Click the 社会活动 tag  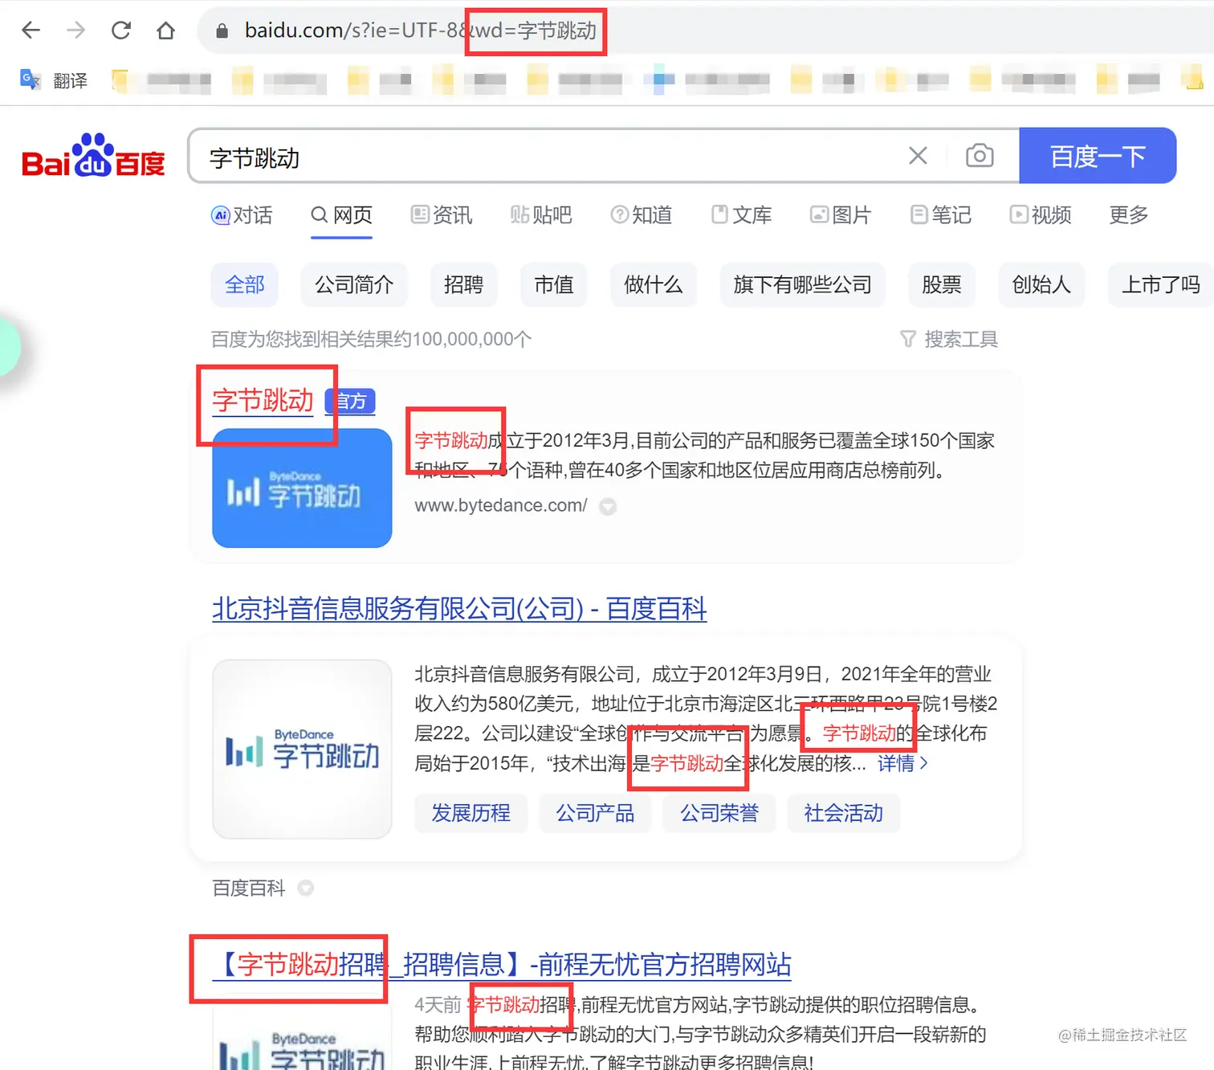844,813
